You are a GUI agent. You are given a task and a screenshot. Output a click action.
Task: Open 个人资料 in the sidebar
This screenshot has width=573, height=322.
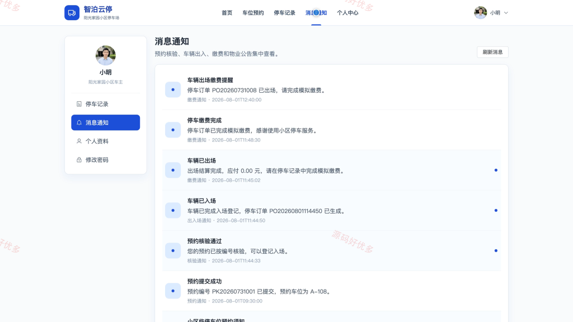[x=106, y=141]
